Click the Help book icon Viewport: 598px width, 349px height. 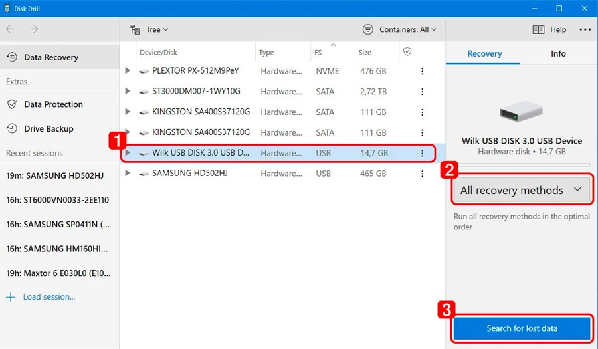[538, 29]
